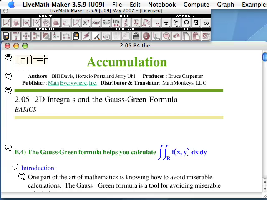Click the palette window close circle
The height and width of the screenshot is (200, 267).
(5, 11)
